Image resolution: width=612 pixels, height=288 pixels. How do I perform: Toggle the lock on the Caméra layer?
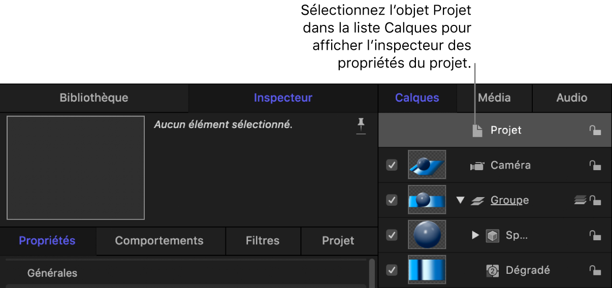(595, 166)
